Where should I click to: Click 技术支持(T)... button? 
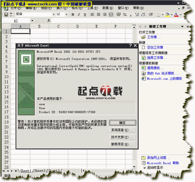coord(123,137)
